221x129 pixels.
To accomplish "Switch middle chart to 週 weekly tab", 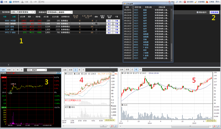I will (x=79, y=70).
